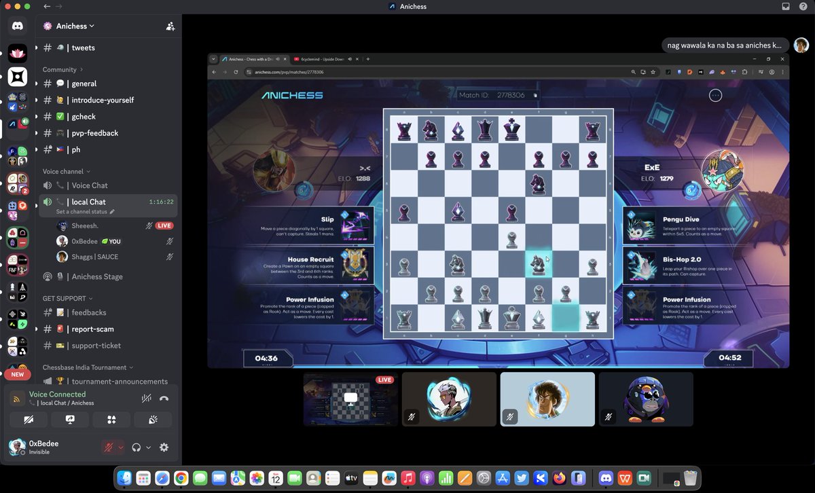Open Google Chrome in the Dock
Screen dimensions: 815x493
click(x=181, y=478)
